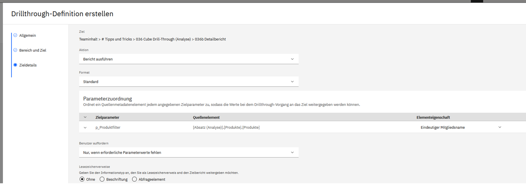
Task: Open the Format dropdown showing Standard
Action: (x=188, y=81)
